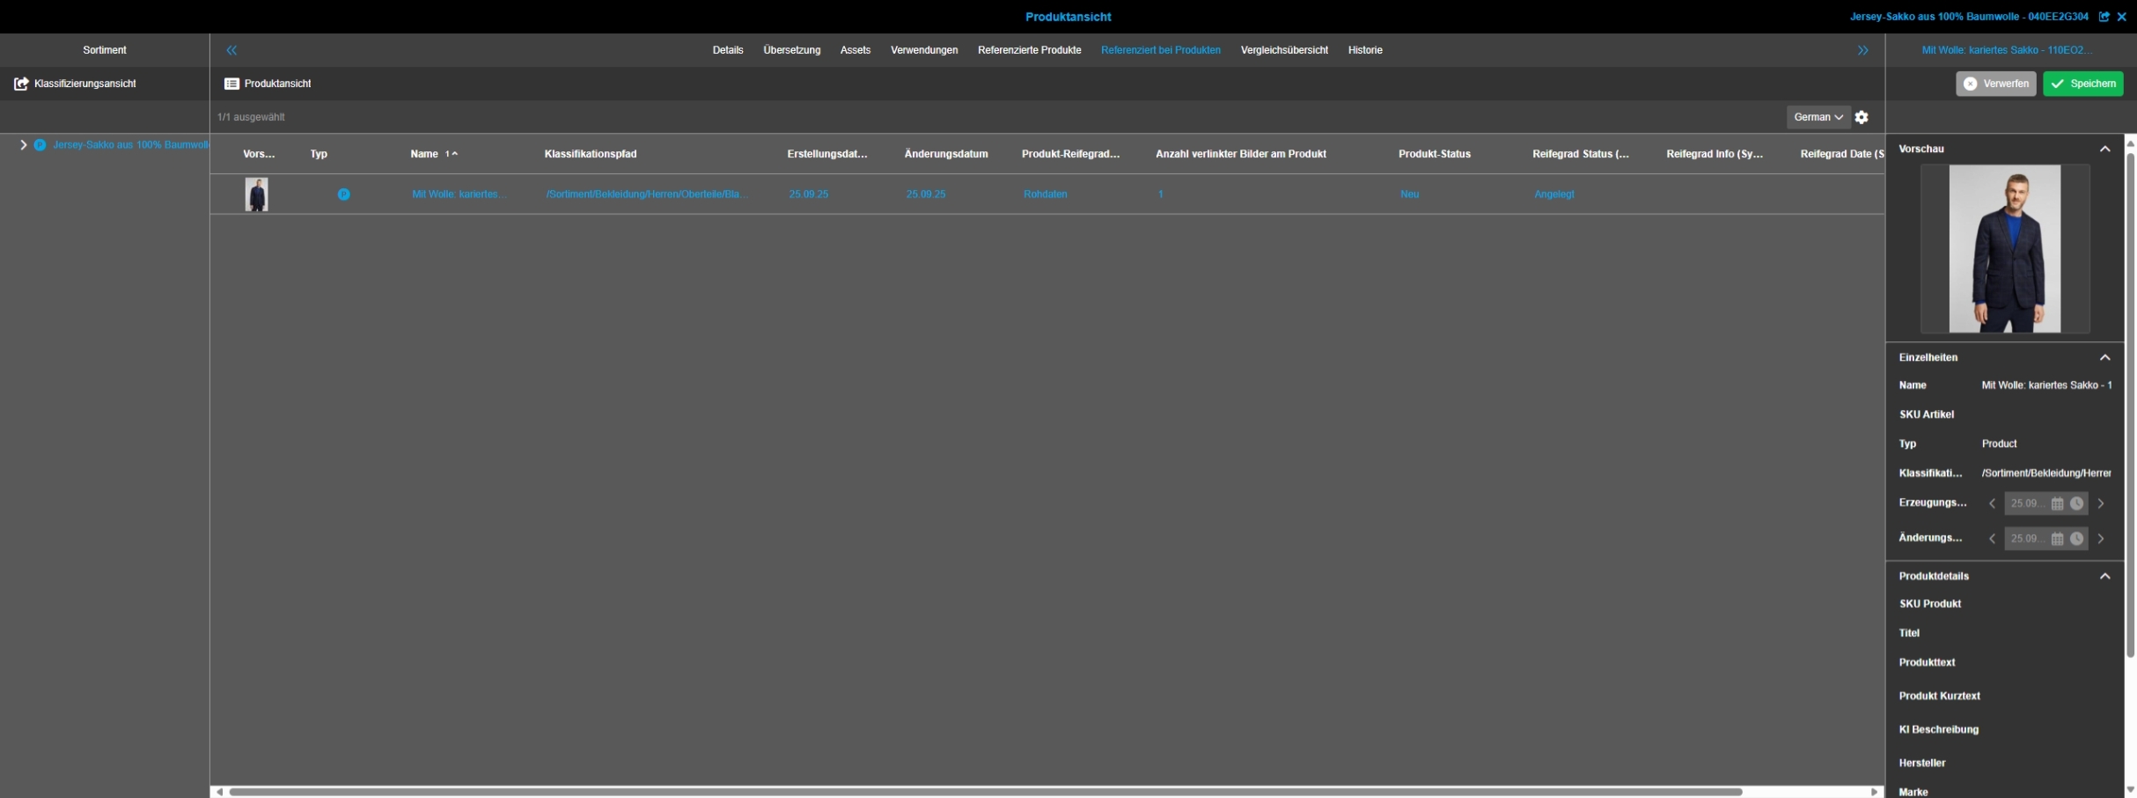
Task: Sort by Änderungsdatum column header
Action: (x=946, y=154)
